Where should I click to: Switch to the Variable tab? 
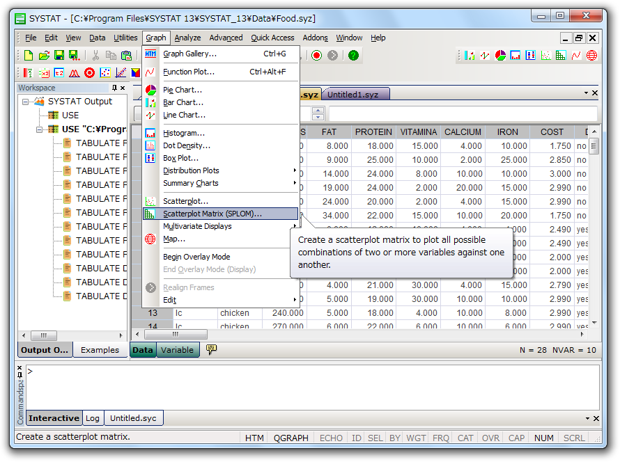tap(177, 350)
